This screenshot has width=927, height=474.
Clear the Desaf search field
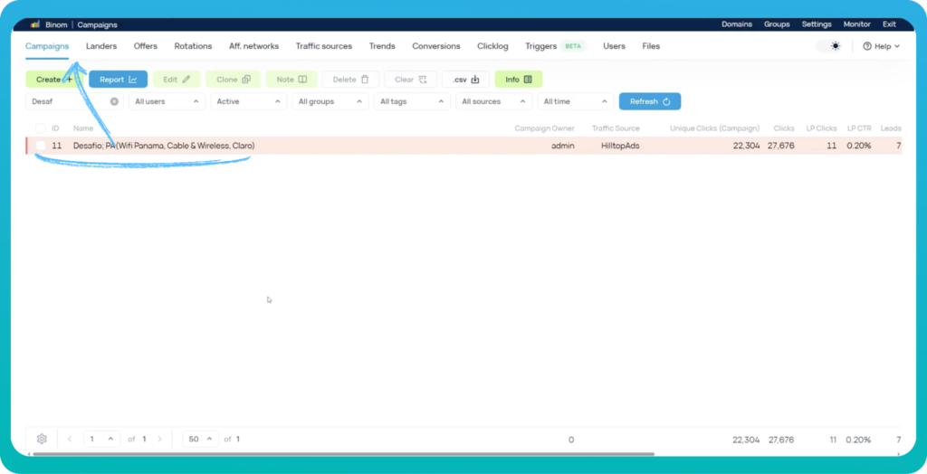114,101
